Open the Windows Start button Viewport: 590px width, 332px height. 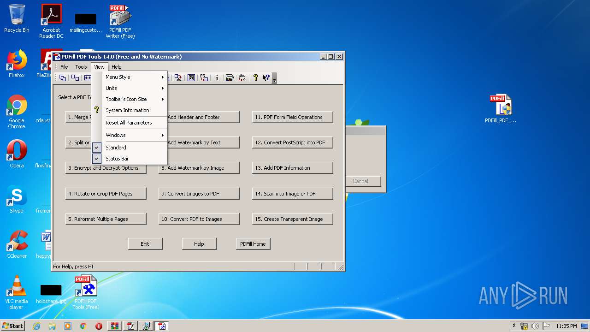click(x=13, y=326)
